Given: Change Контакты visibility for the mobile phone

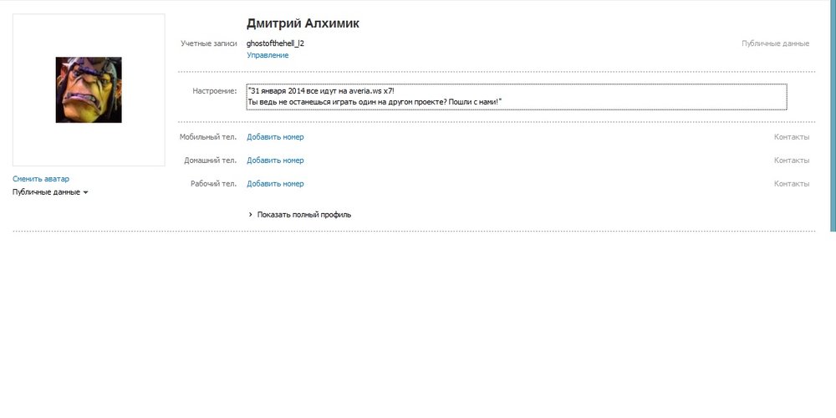Looking at the screenshot, I should pyautogui.click(x=791, y=137).
